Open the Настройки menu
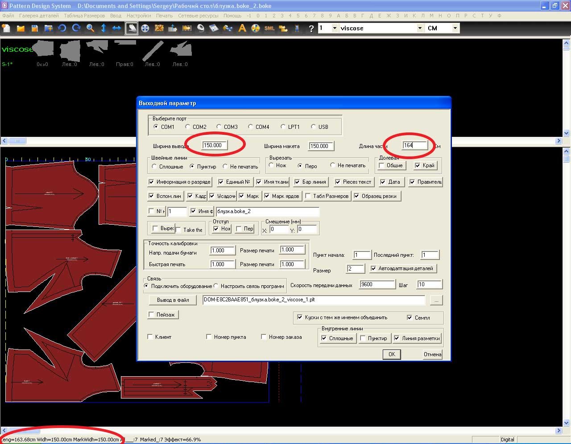571x444 pixels. (139, 16)
